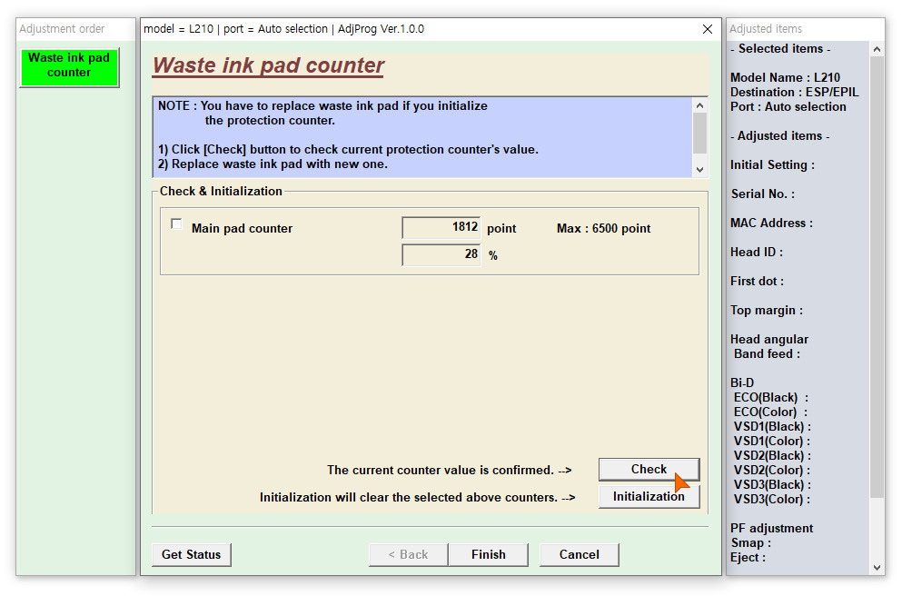
Task: Click the VSD3(Color) entry
Action: click(x=771, y=500)
